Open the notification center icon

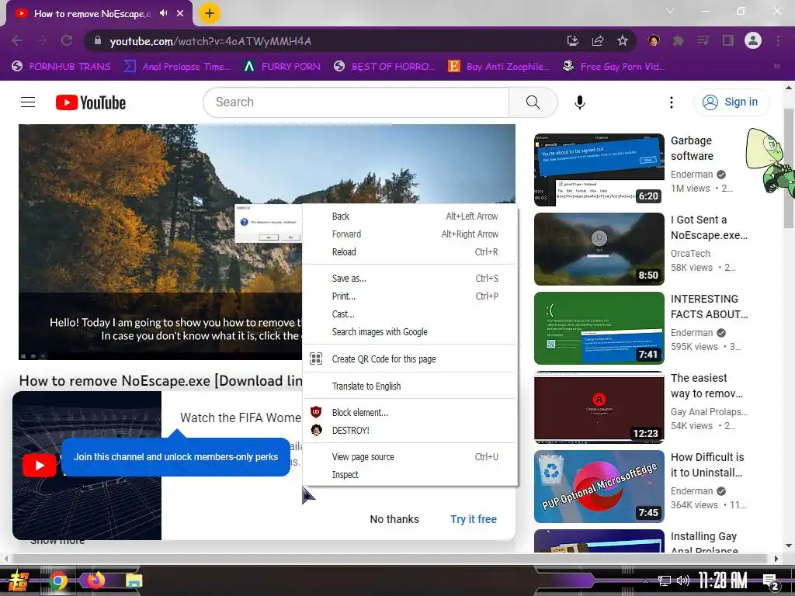[771, 581]
